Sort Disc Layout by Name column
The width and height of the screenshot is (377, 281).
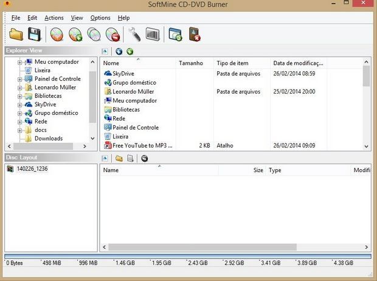pyautogui.click(x=159, y=170)
